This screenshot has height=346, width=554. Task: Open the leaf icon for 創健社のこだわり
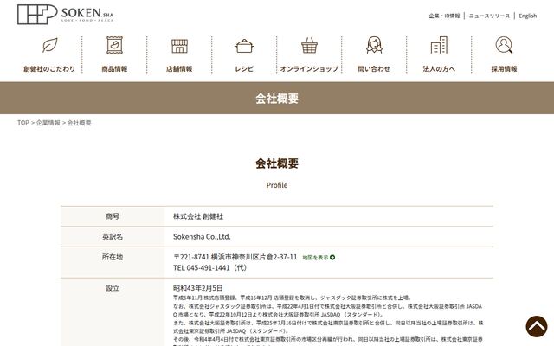click(50, 45)
